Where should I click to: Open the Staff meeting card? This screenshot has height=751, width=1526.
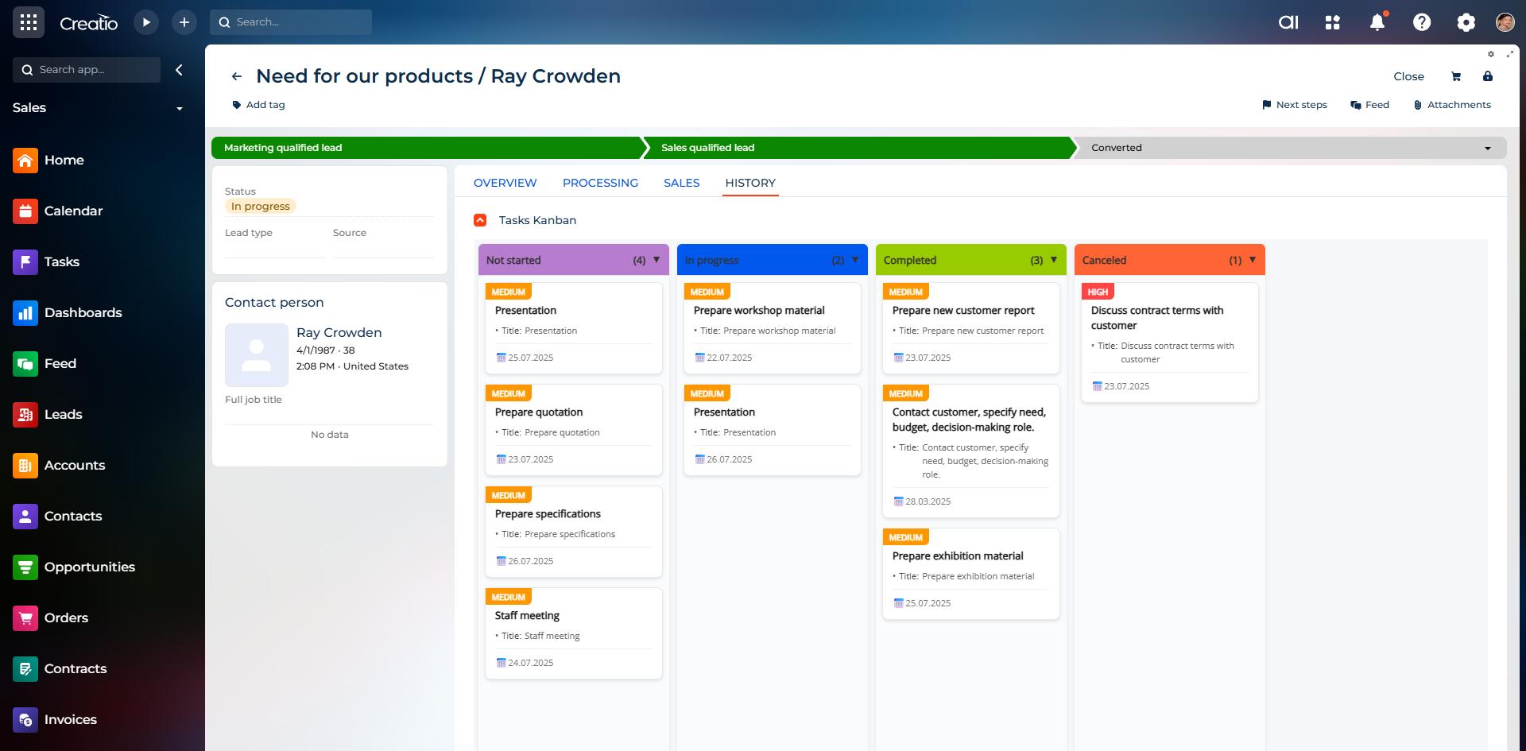574,633
